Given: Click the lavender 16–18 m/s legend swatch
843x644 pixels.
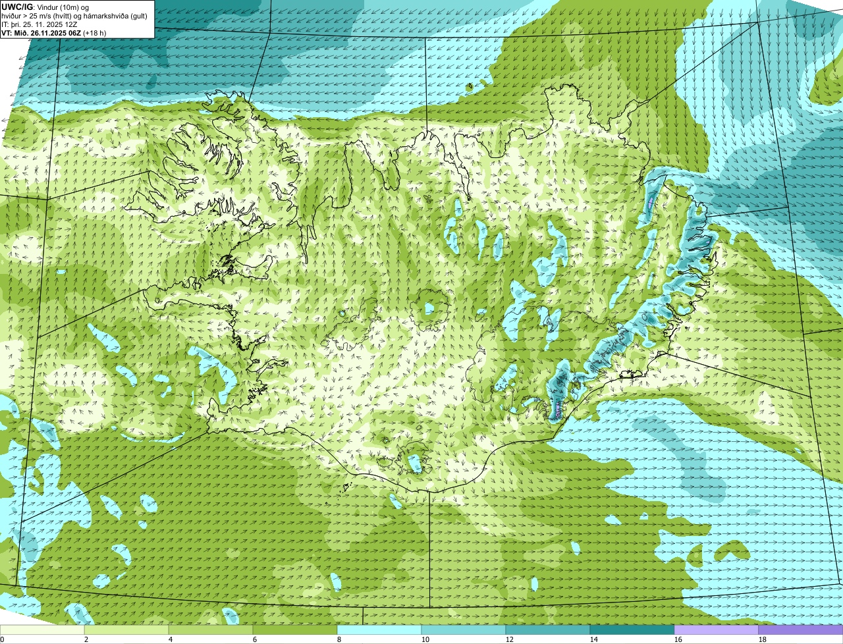Looking at the screenshot, I should [717, 630].
